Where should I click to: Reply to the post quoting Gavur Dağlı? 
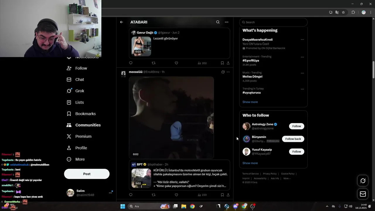coord(131,63)
